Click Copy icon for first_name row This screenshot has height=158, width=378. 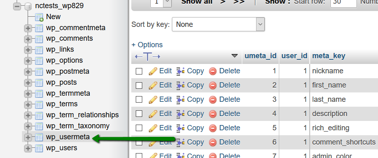click(180, 85)
